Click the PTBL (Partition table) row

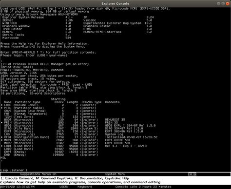pos(49,108)
